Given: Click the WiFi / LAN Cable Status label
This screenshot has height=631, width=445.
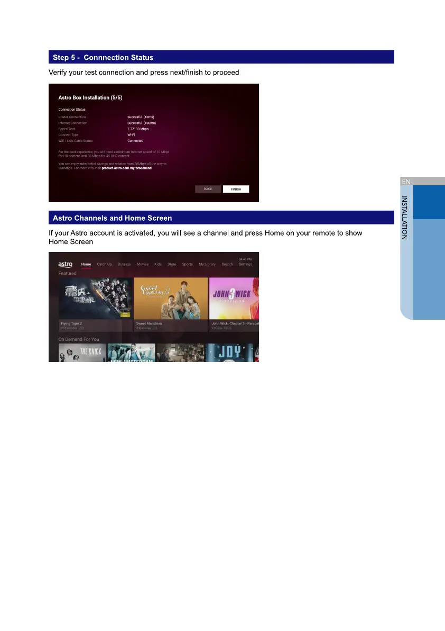Looking at the screenshot, I should (76, 141).
